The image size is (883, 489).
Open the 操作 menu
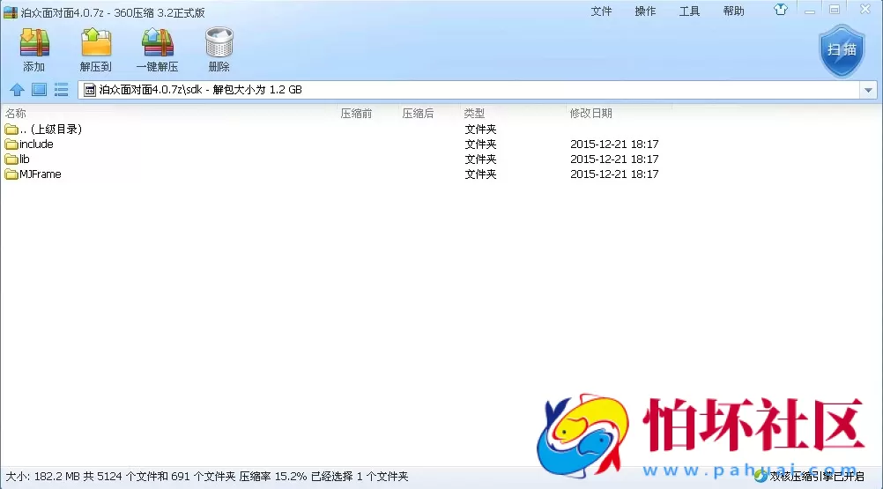(645, 11)
